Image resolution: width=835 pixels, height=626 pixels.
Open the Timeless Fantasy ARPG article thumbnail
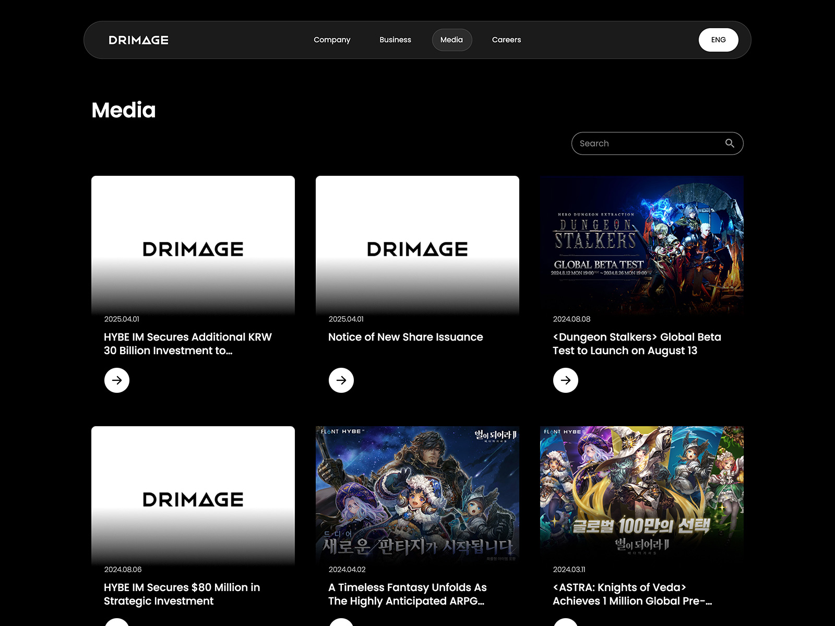click(x=417, y=496)
